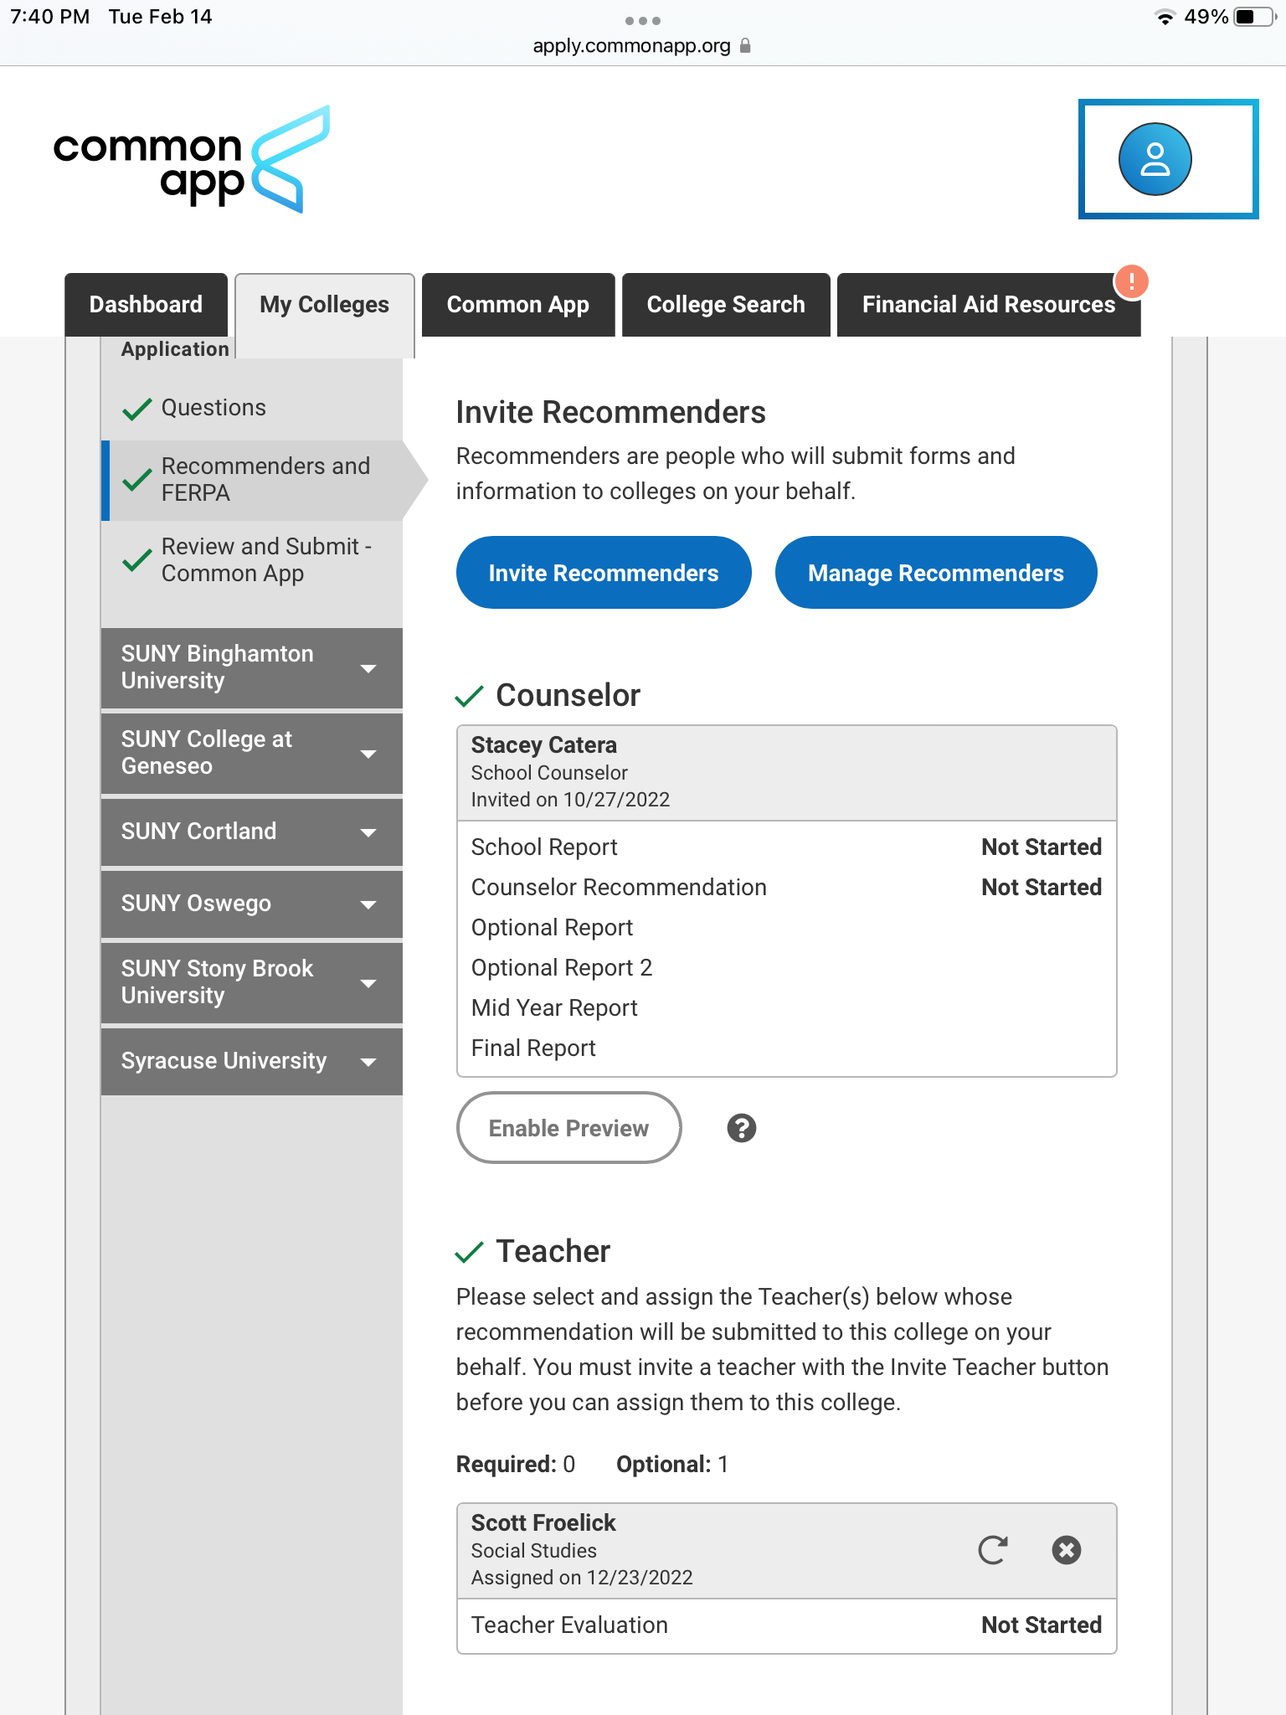1286x1715 pixels.
Task: Click Invited on 10/27/2022 text
Action: [x=571, y=800]
